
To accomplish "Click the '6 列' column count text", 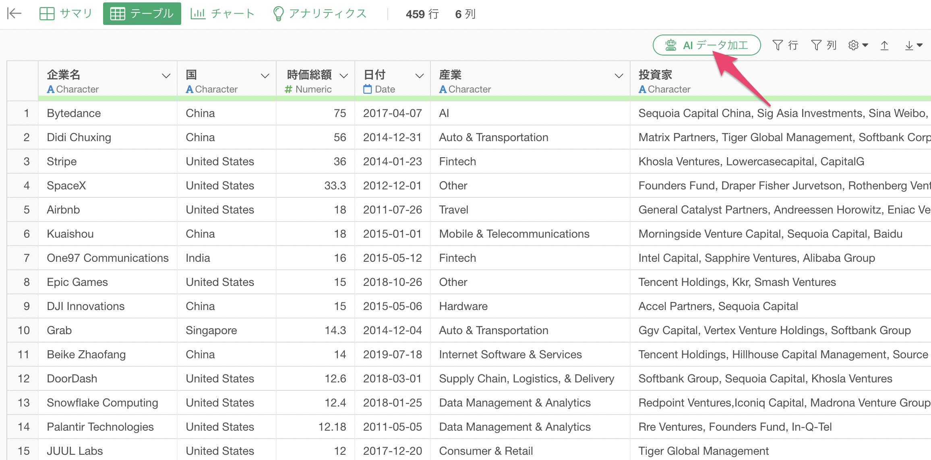I will coord(465,14).
